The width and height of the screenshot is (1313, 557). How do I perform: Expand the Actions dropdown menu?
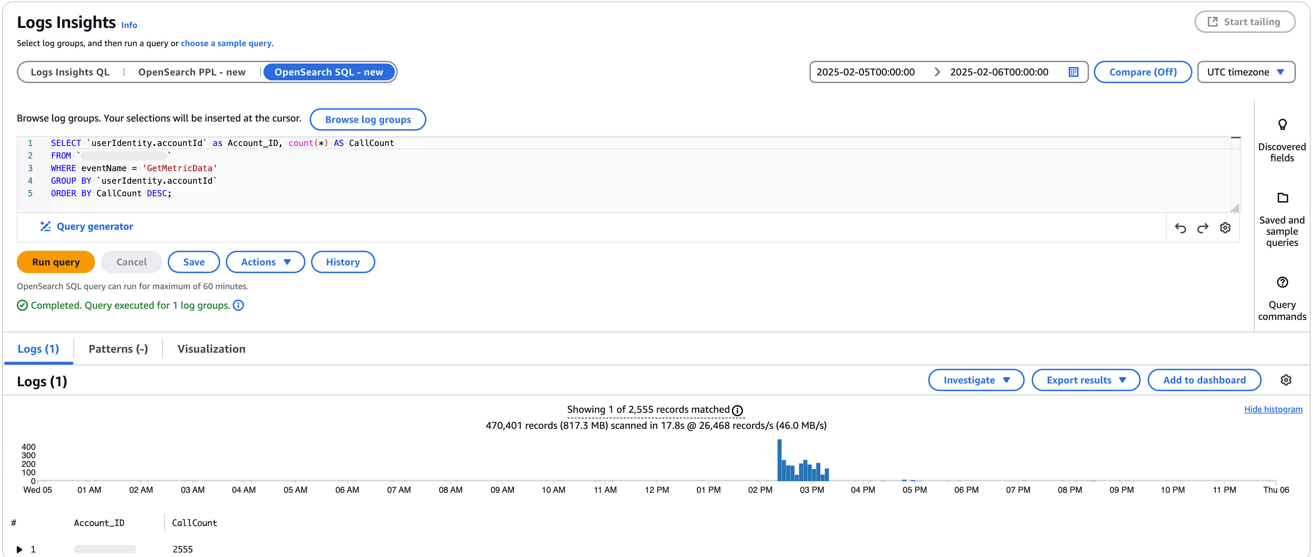click(265, 262)
